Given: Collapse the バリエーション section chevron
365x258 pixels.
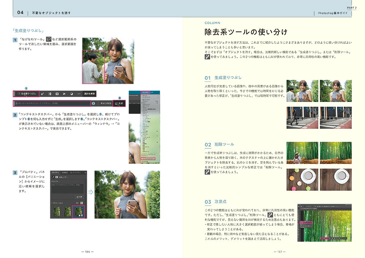Looking at the screenshot, I should [x=52, y=203].
